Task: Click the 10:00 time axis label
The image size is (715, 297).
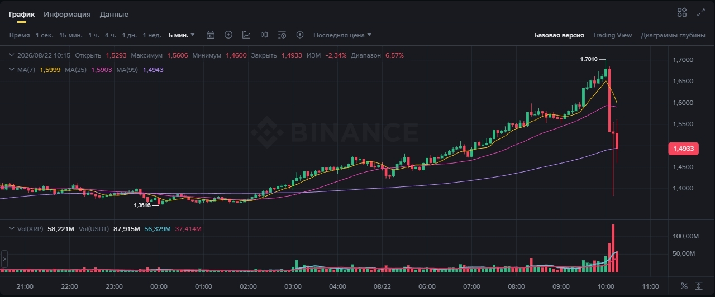Action: pyautogui.click(x=606, y=286)
